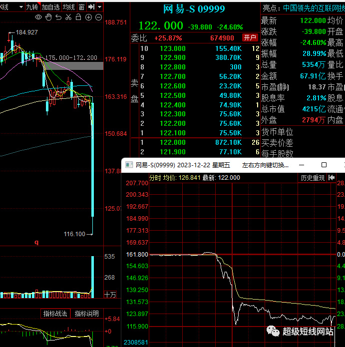This screenshot has width=345, height=347.
Task: Zoom out with the minus circle icon
Action: [x=98, y=17]
